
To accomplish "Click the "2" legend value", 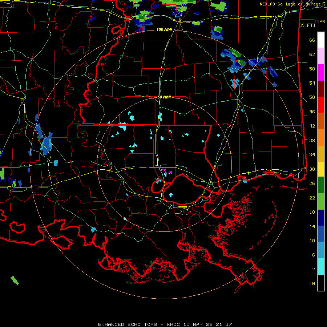I will click(x=314, y=270).
